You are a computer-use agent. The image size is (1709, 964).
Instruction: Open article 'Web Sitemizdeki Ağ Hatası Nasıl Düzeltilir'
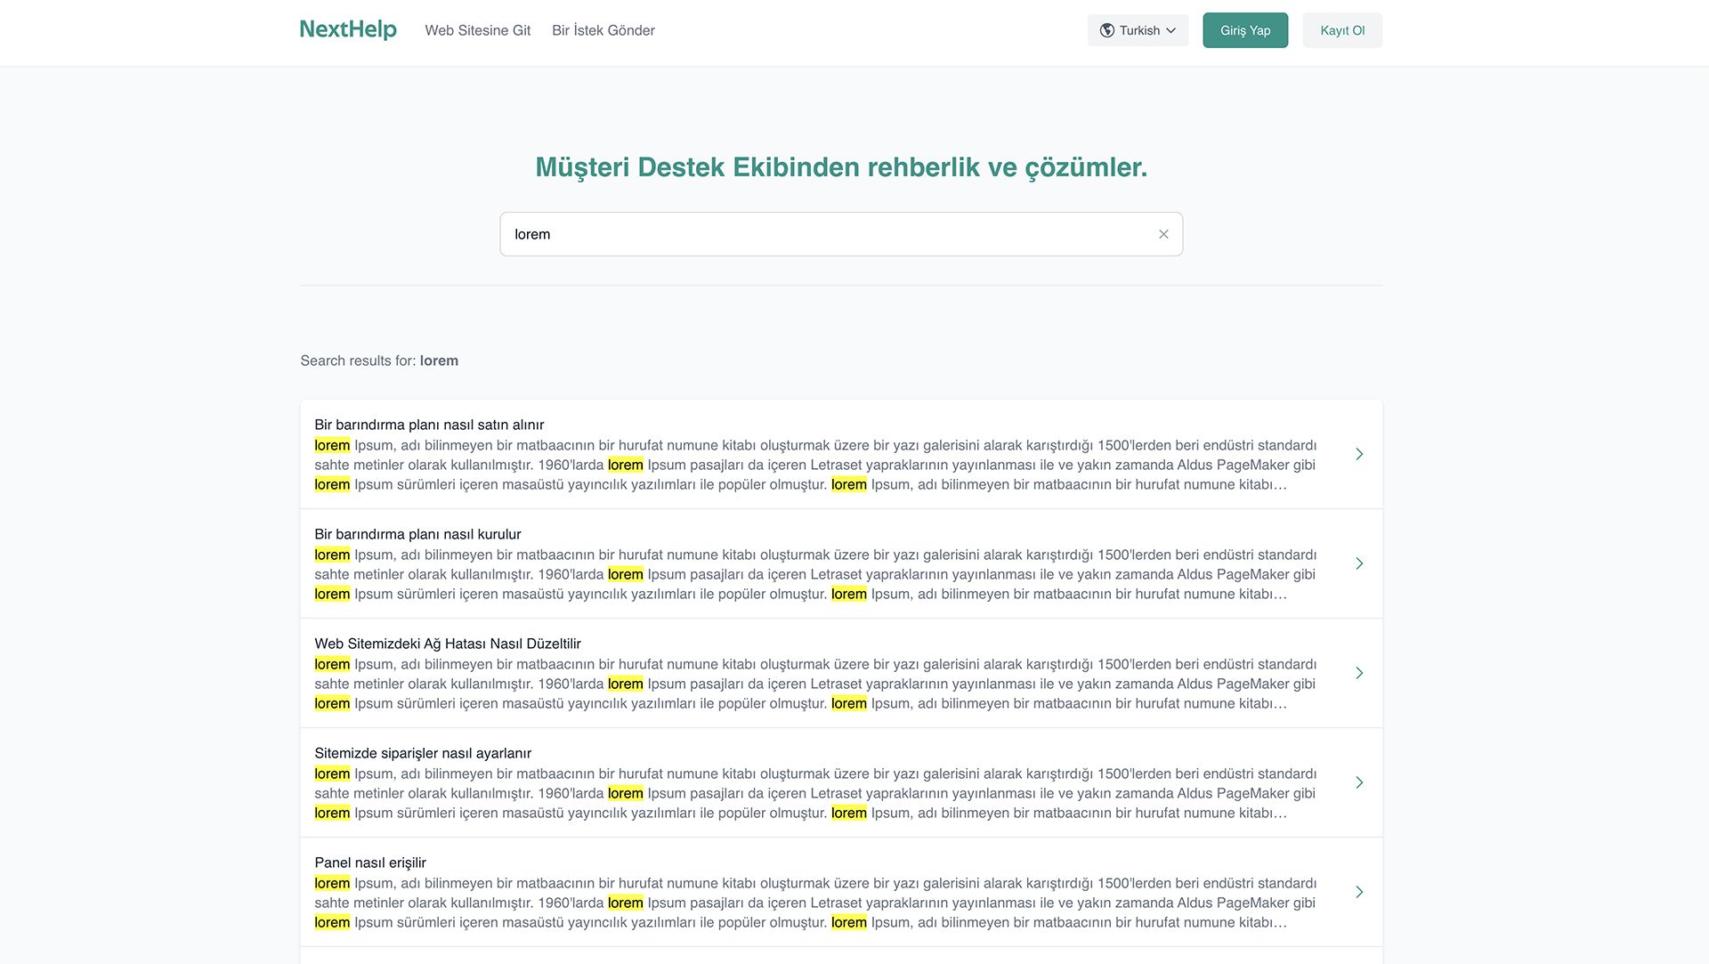click(448, 644)
